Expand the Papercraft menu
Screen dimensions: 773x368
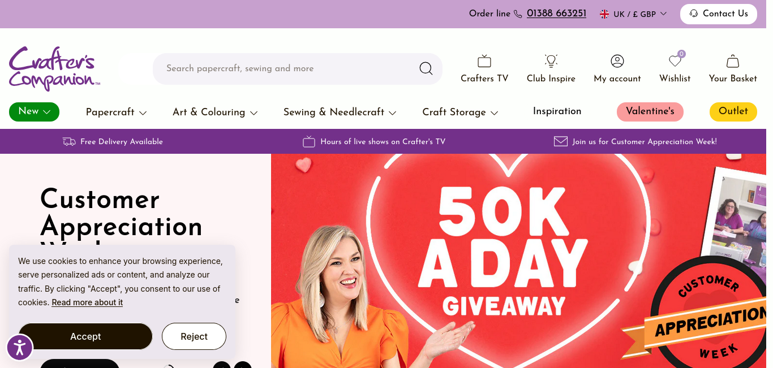coord(116,112)
